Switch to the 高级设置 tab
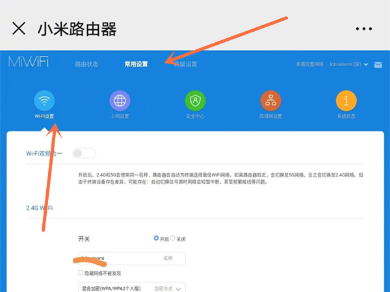This screenshot has width=390, height=292. click(x=185, y=64)
